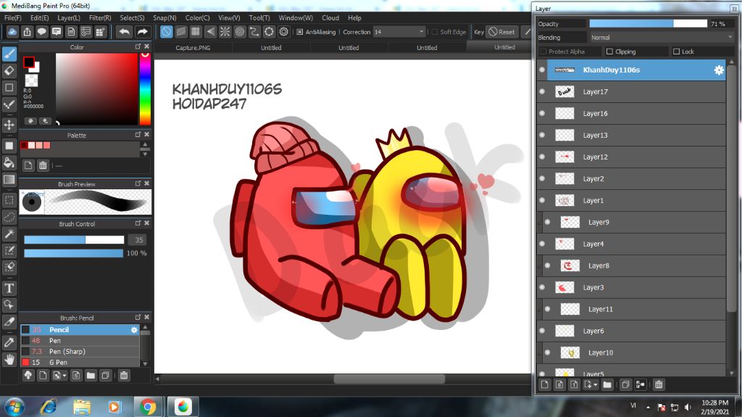Select the G Pen brush
742x417 pixels.
tap(80, 362)
